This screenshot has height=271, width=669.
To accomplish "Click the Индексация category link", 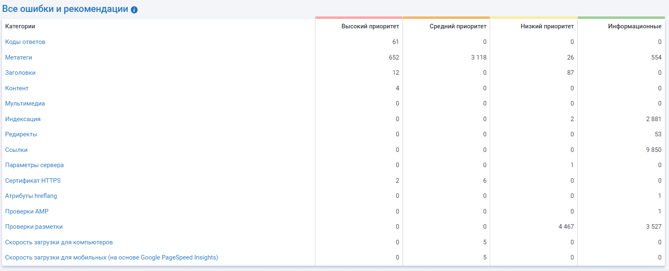I will tap(23, 119).
